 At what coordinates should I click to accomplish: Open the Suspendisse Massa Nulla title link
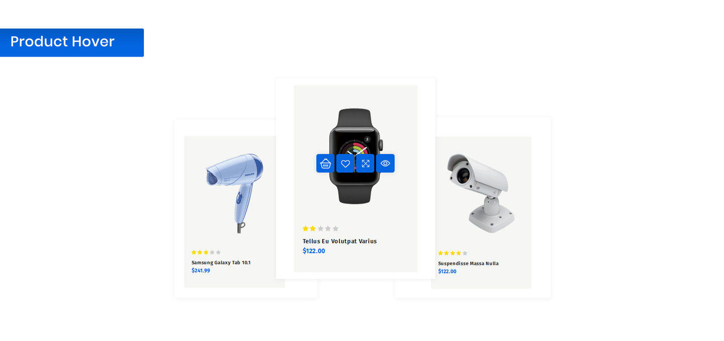point(468,264)
